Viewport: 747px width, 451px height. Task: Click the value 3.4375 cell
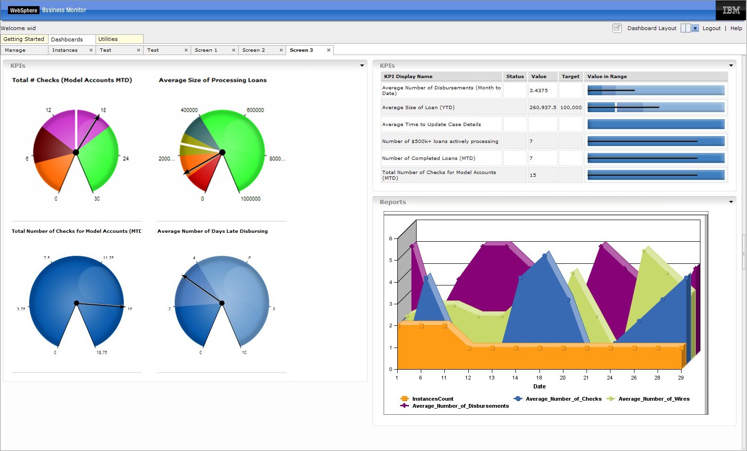click(543, 90)
